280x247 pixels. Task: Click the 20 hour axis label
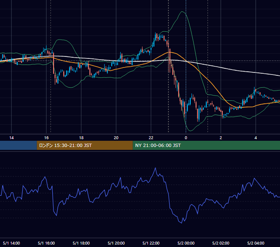116,138
